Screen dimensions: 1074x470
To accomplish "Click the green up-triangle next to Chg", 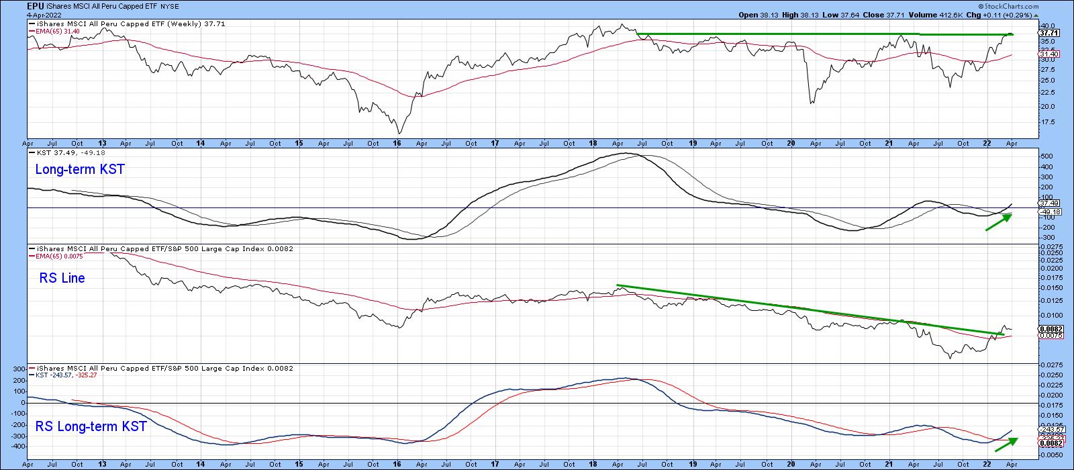I will tap(1036, 14).
